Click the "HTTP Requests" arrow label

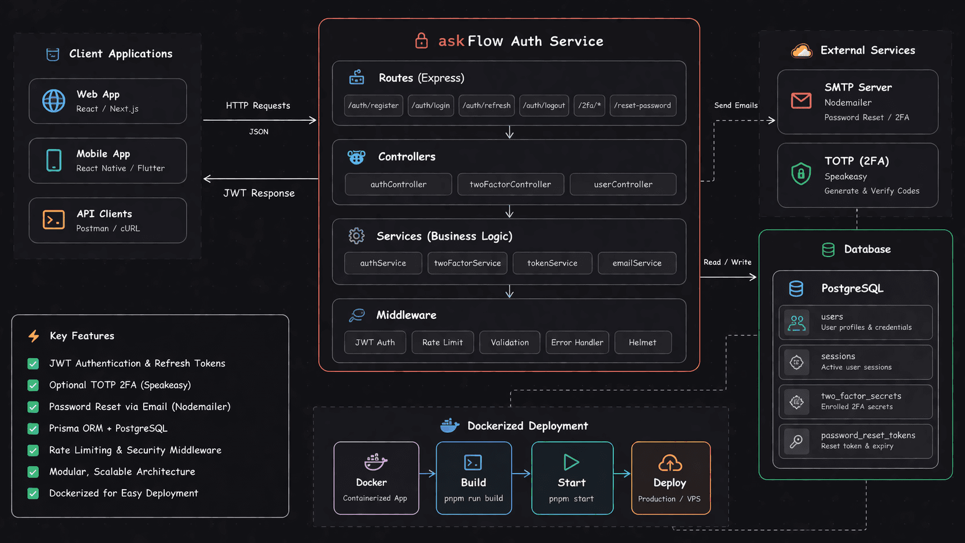coord(258,106)
